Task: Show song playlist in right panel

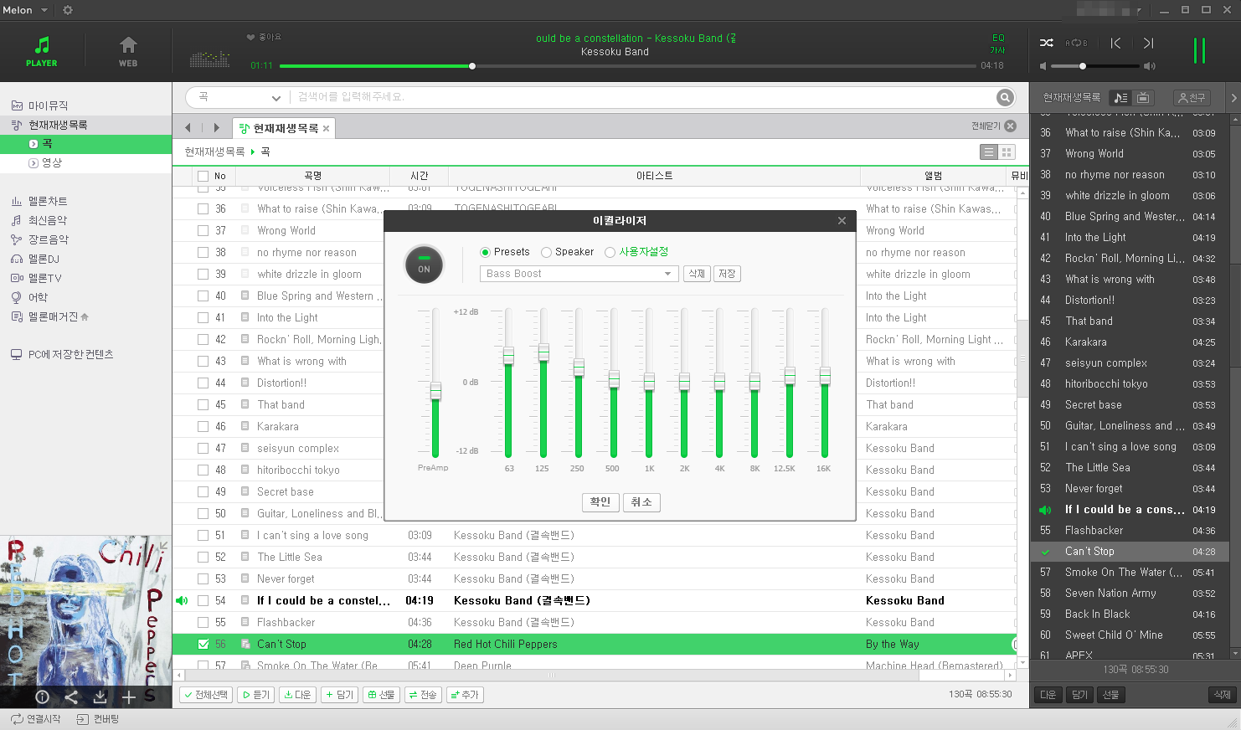Action: [1120, 98]
